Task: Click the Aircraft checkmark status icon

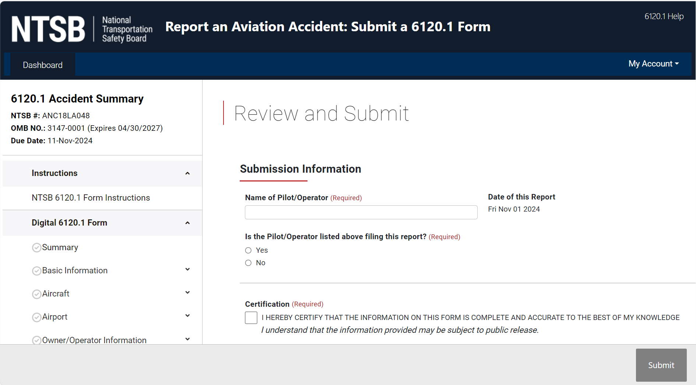Action: [36, 294]
